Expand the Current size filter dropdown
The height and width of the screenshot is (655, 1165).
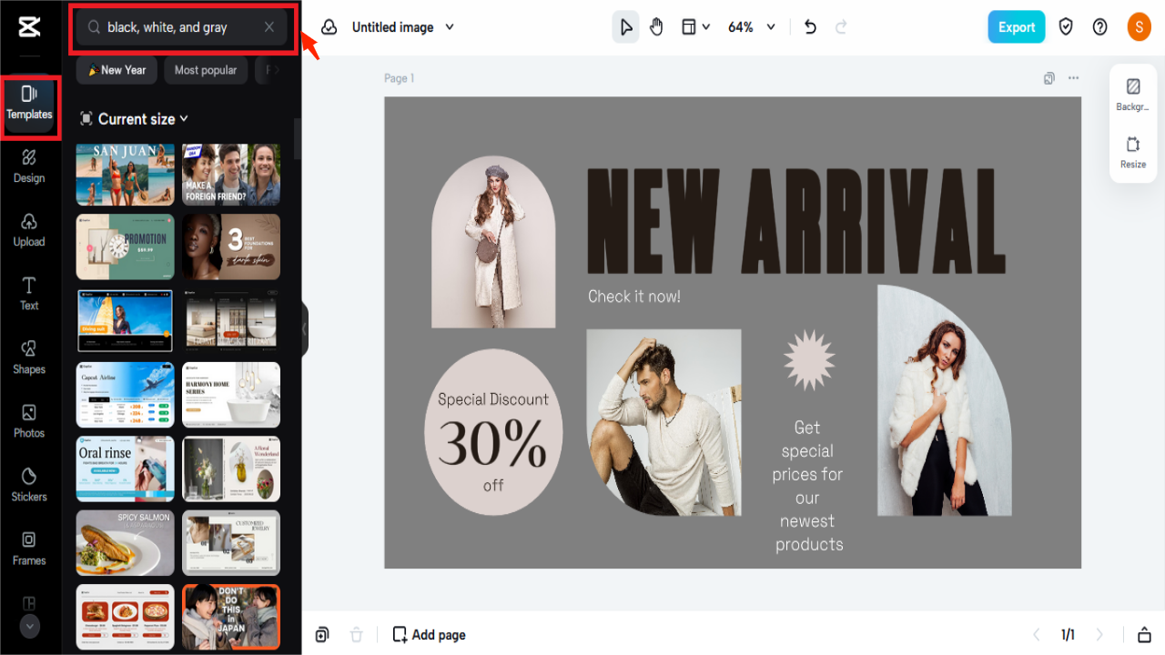click(134, 118)
